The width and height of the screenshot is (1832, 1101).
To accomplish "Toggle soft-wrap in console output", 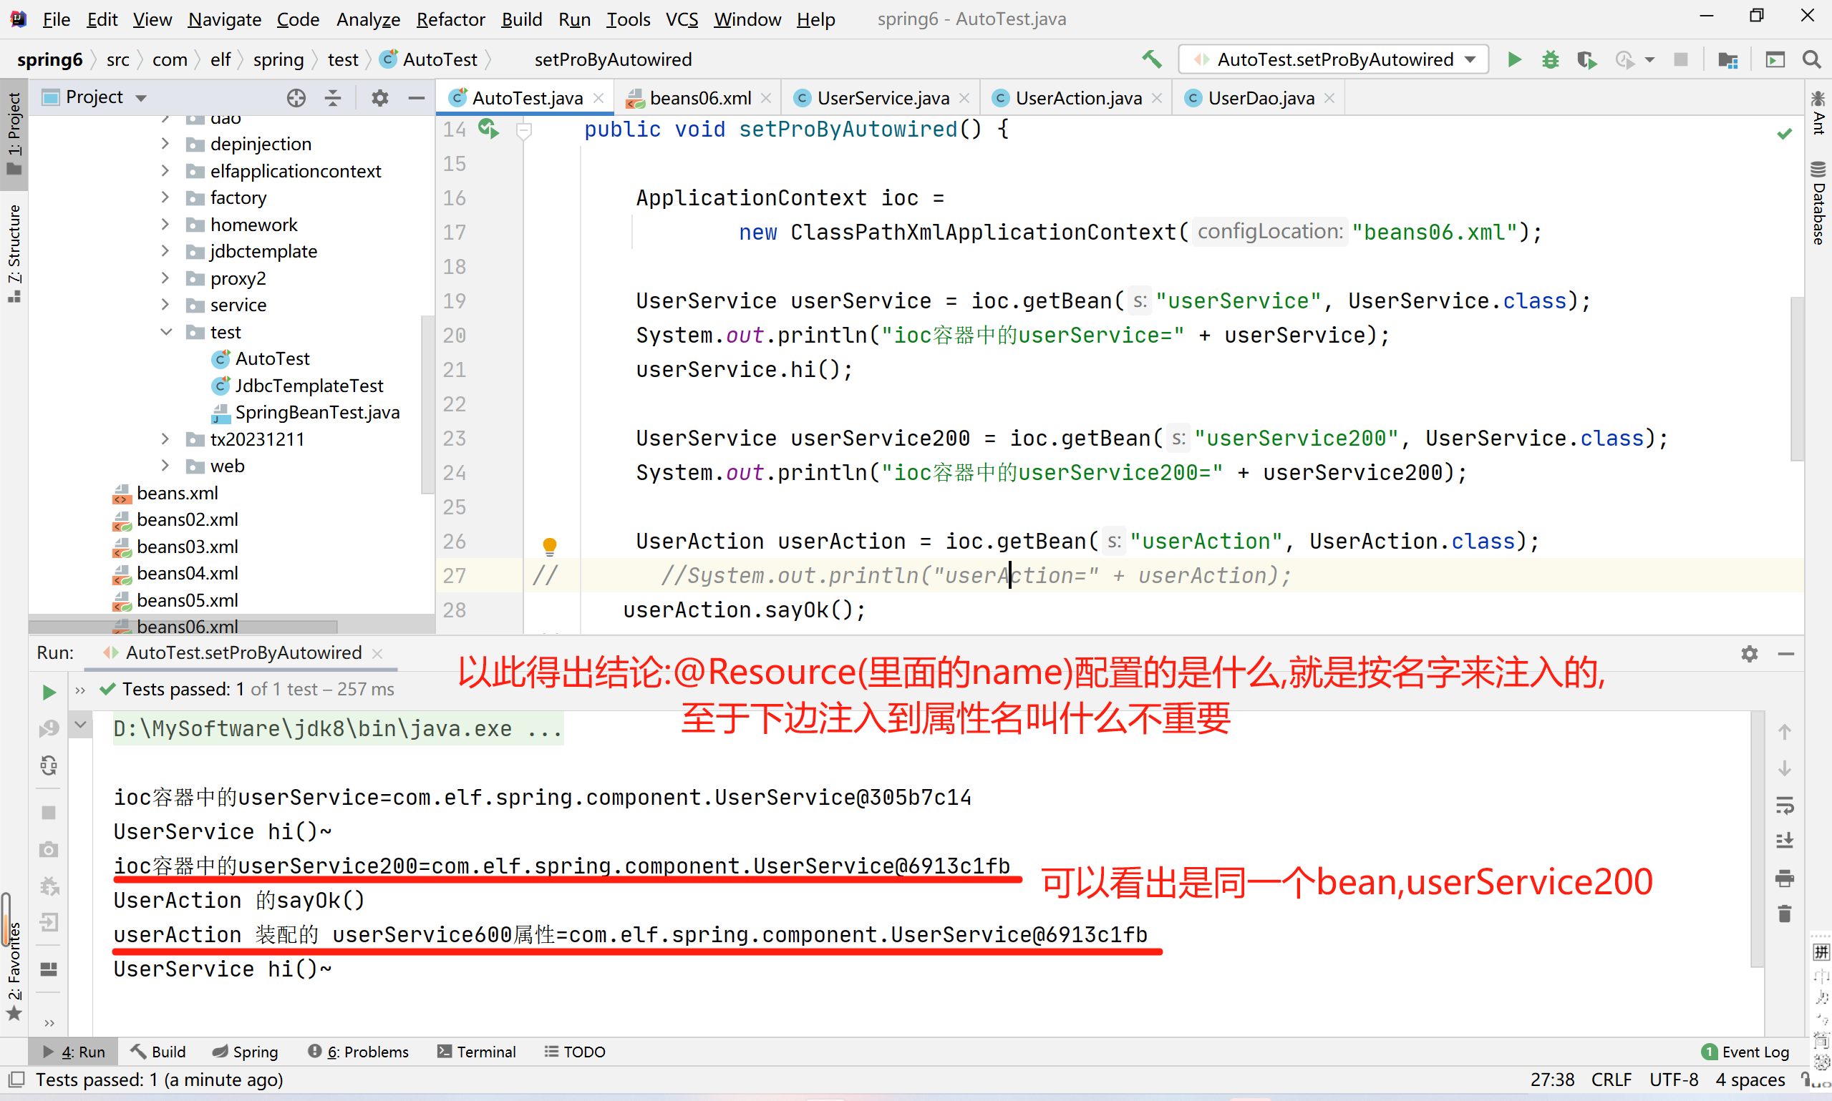I will coord(1785,805).
